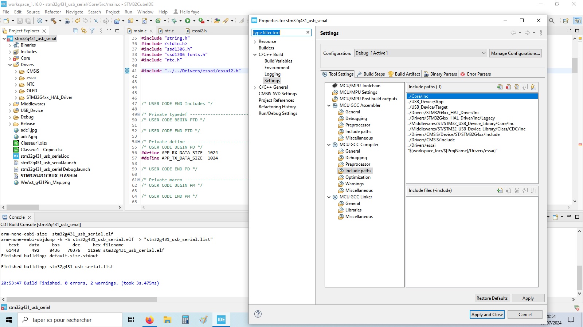
Task: Save the current file
Action: tap(19, 21)
